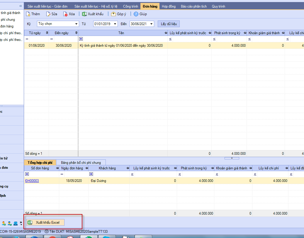The width and height of the screenshot is (304, 238).
Task: Open the filter operator under the Tên column
Action: click(81, 39)
